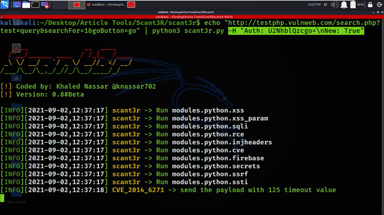Open the Kali dragon applications menu
384x215 pixels.
5,4
